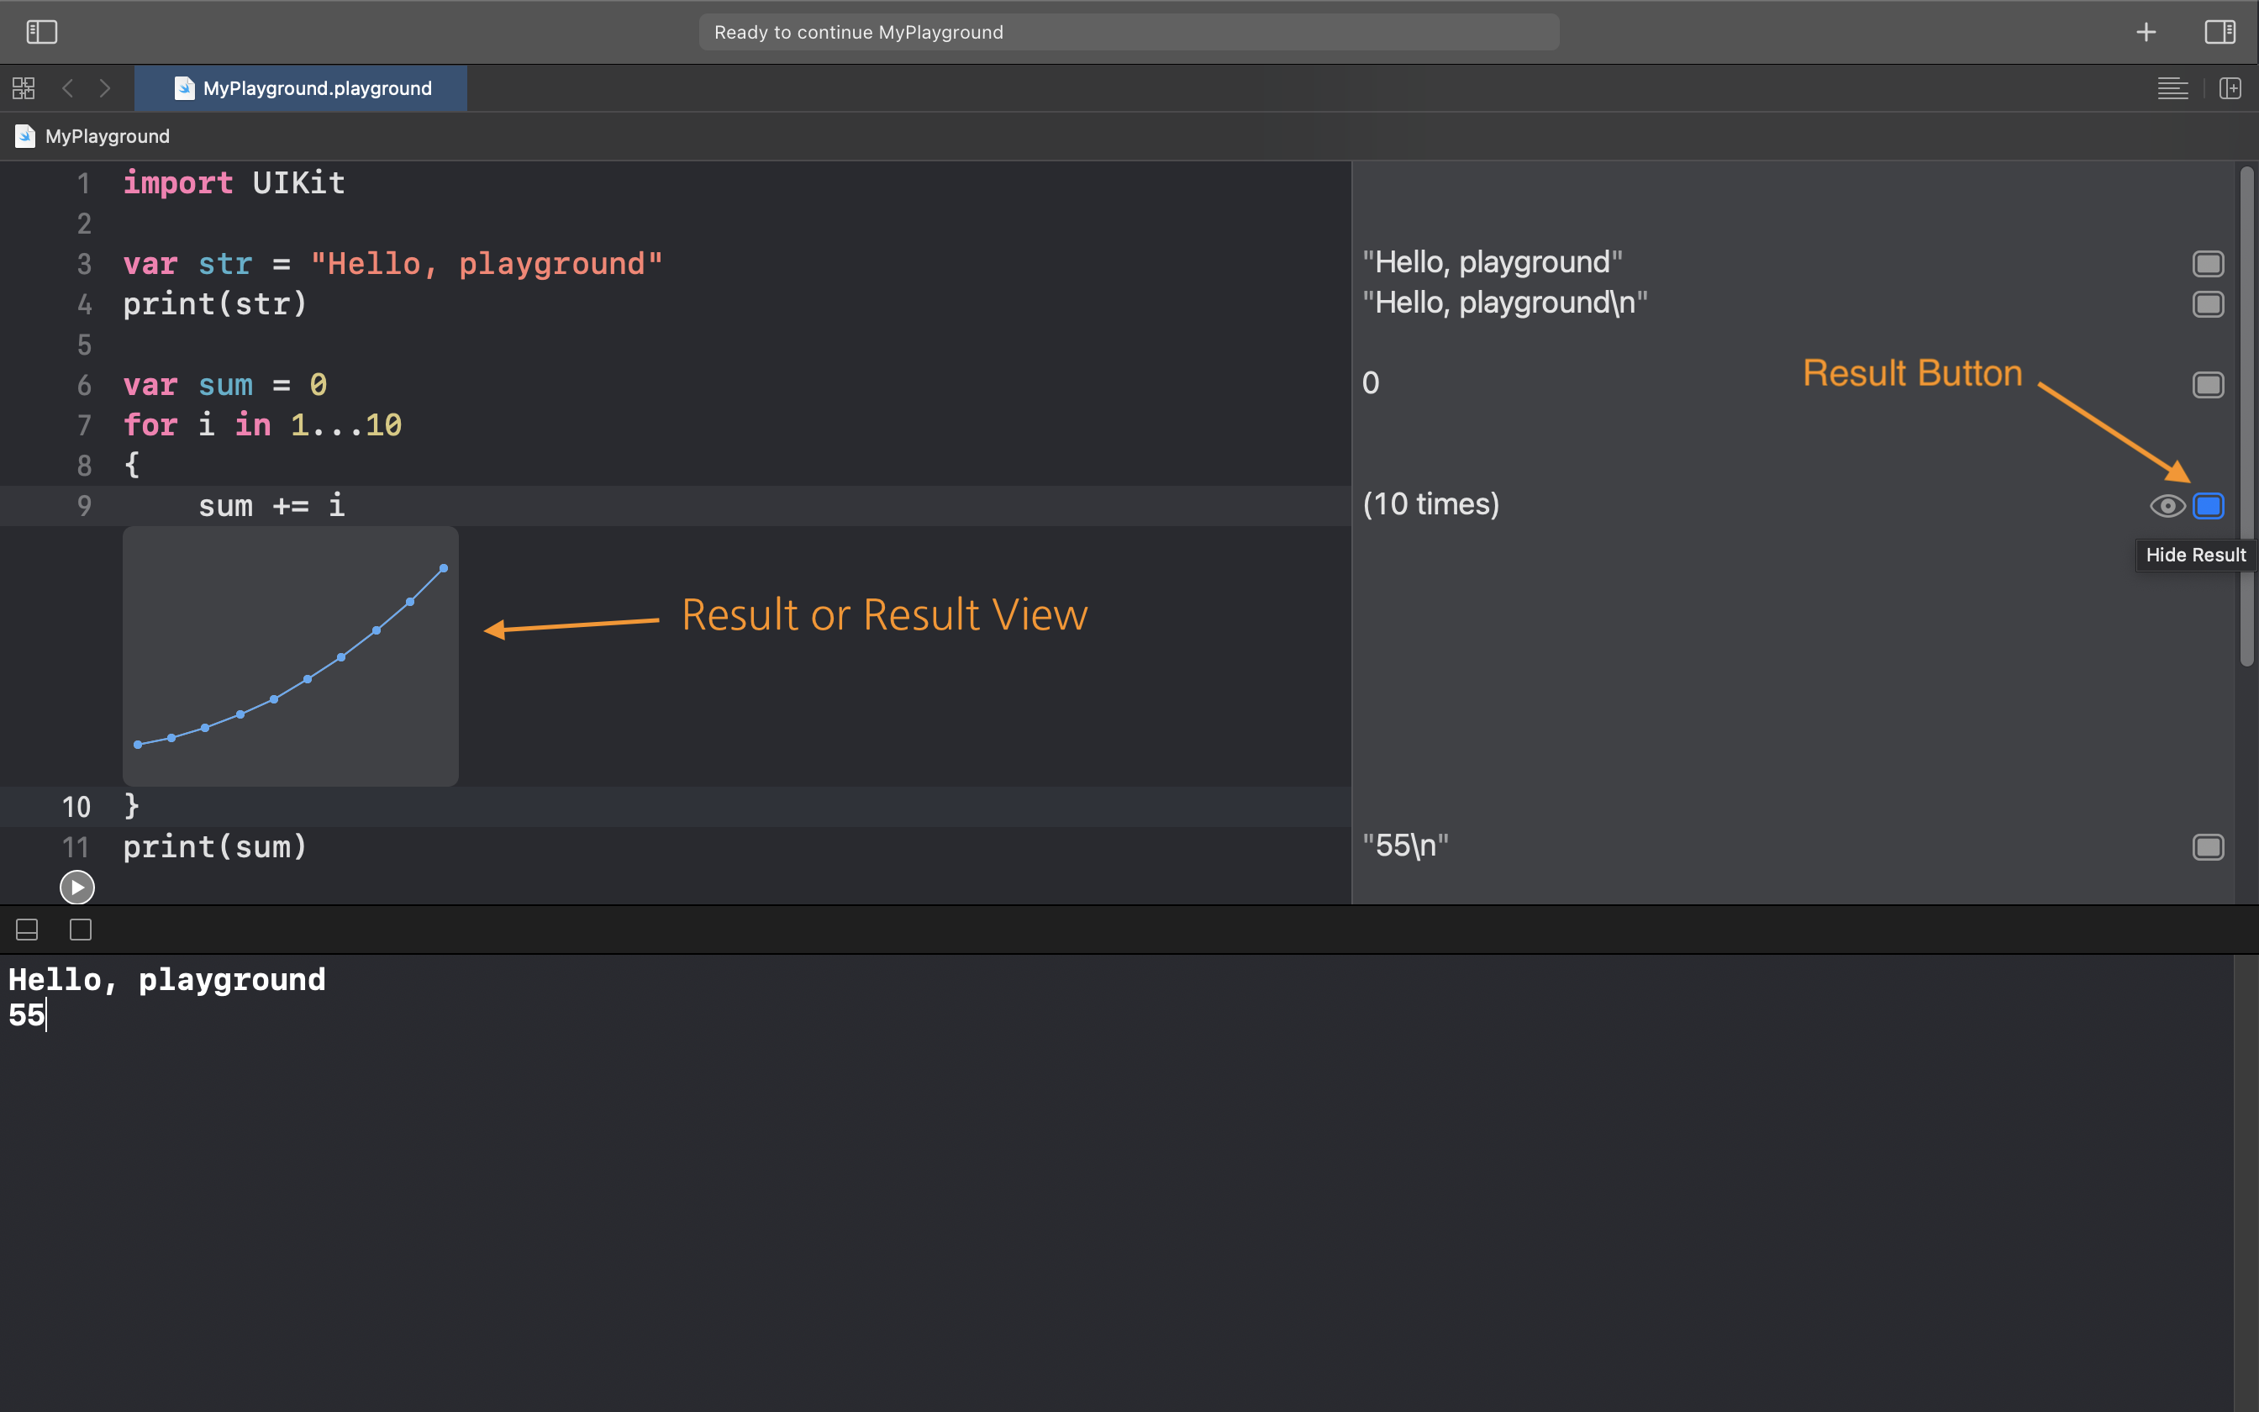2259x1412 pixels.
Task: Click the add editor split icon
Action: click(x=2230, y=89)
